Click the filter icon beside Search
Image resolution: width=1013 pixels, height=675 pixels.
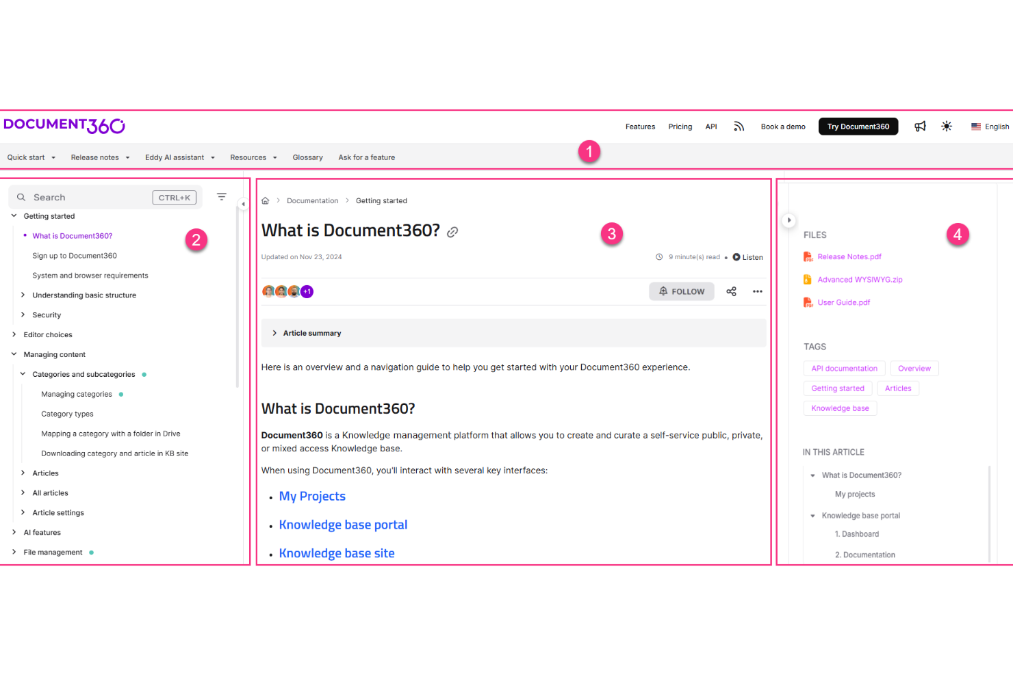[x=222, y=197]
